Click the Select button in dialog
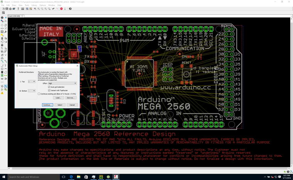293x180 pixels. click(x=60, y=105)
